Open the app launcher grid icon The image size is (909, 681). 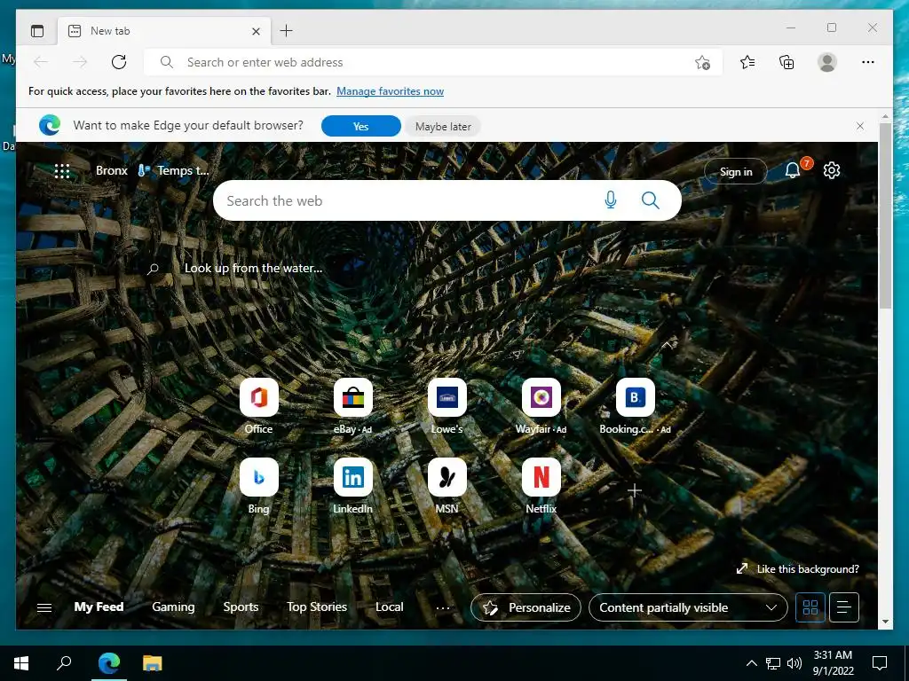[x=62, y=171]
